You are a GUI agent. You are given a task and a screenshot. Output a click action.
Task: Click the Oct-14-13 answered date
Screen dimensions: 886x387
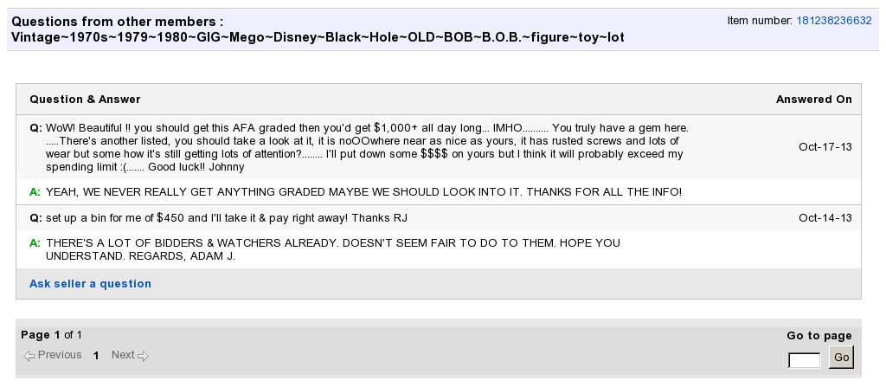click(825, 218)
